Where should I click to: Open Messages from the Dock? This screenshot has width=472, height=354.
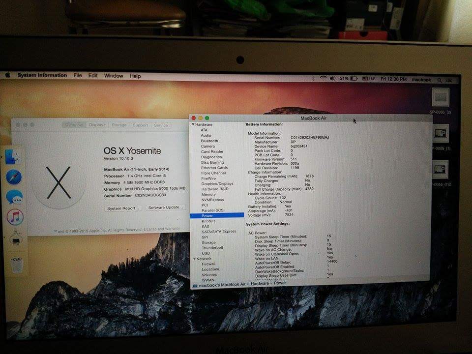(x=14, y=197)
